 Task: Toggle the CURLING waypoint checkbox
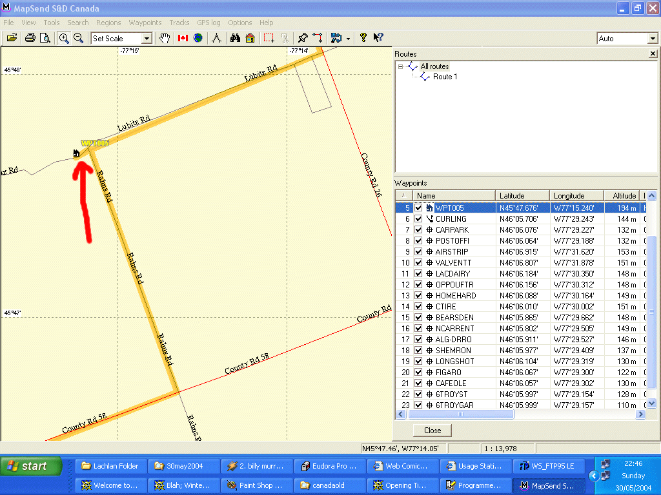coord(418,219)
